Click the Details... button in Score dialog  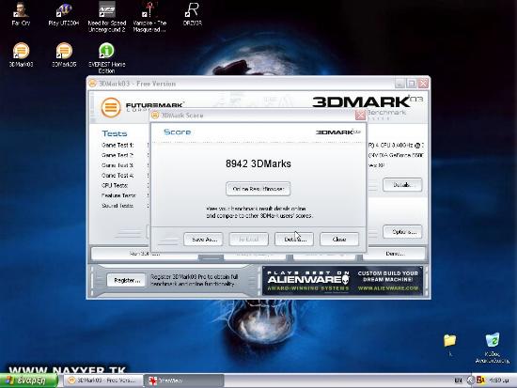coord(294,240)
